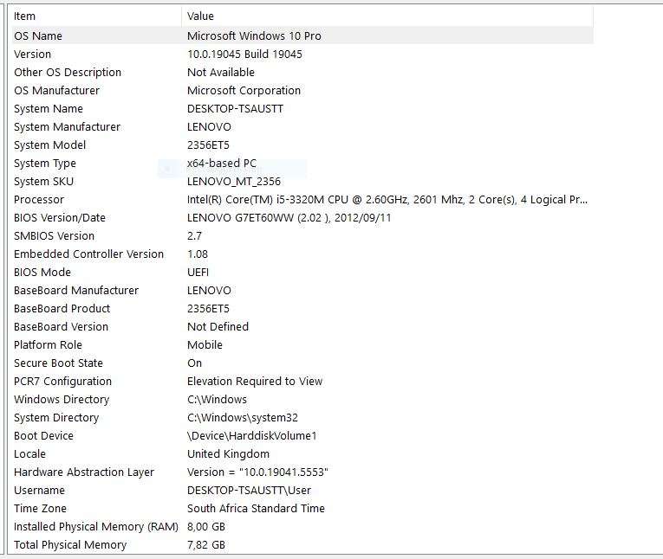The width and height of the screenshot is (663, 559).
Task: Select the System Directory row label
Action: pos(56,417)
